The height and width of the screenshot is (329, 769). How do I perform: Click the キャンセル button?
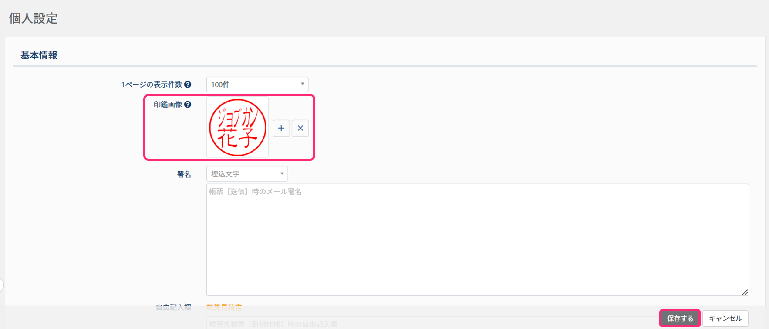click(725, 319)
